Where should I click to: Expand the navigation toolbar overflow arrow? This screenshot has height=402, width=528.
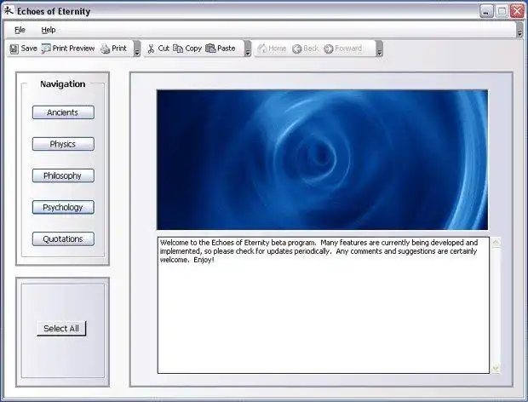379,49
